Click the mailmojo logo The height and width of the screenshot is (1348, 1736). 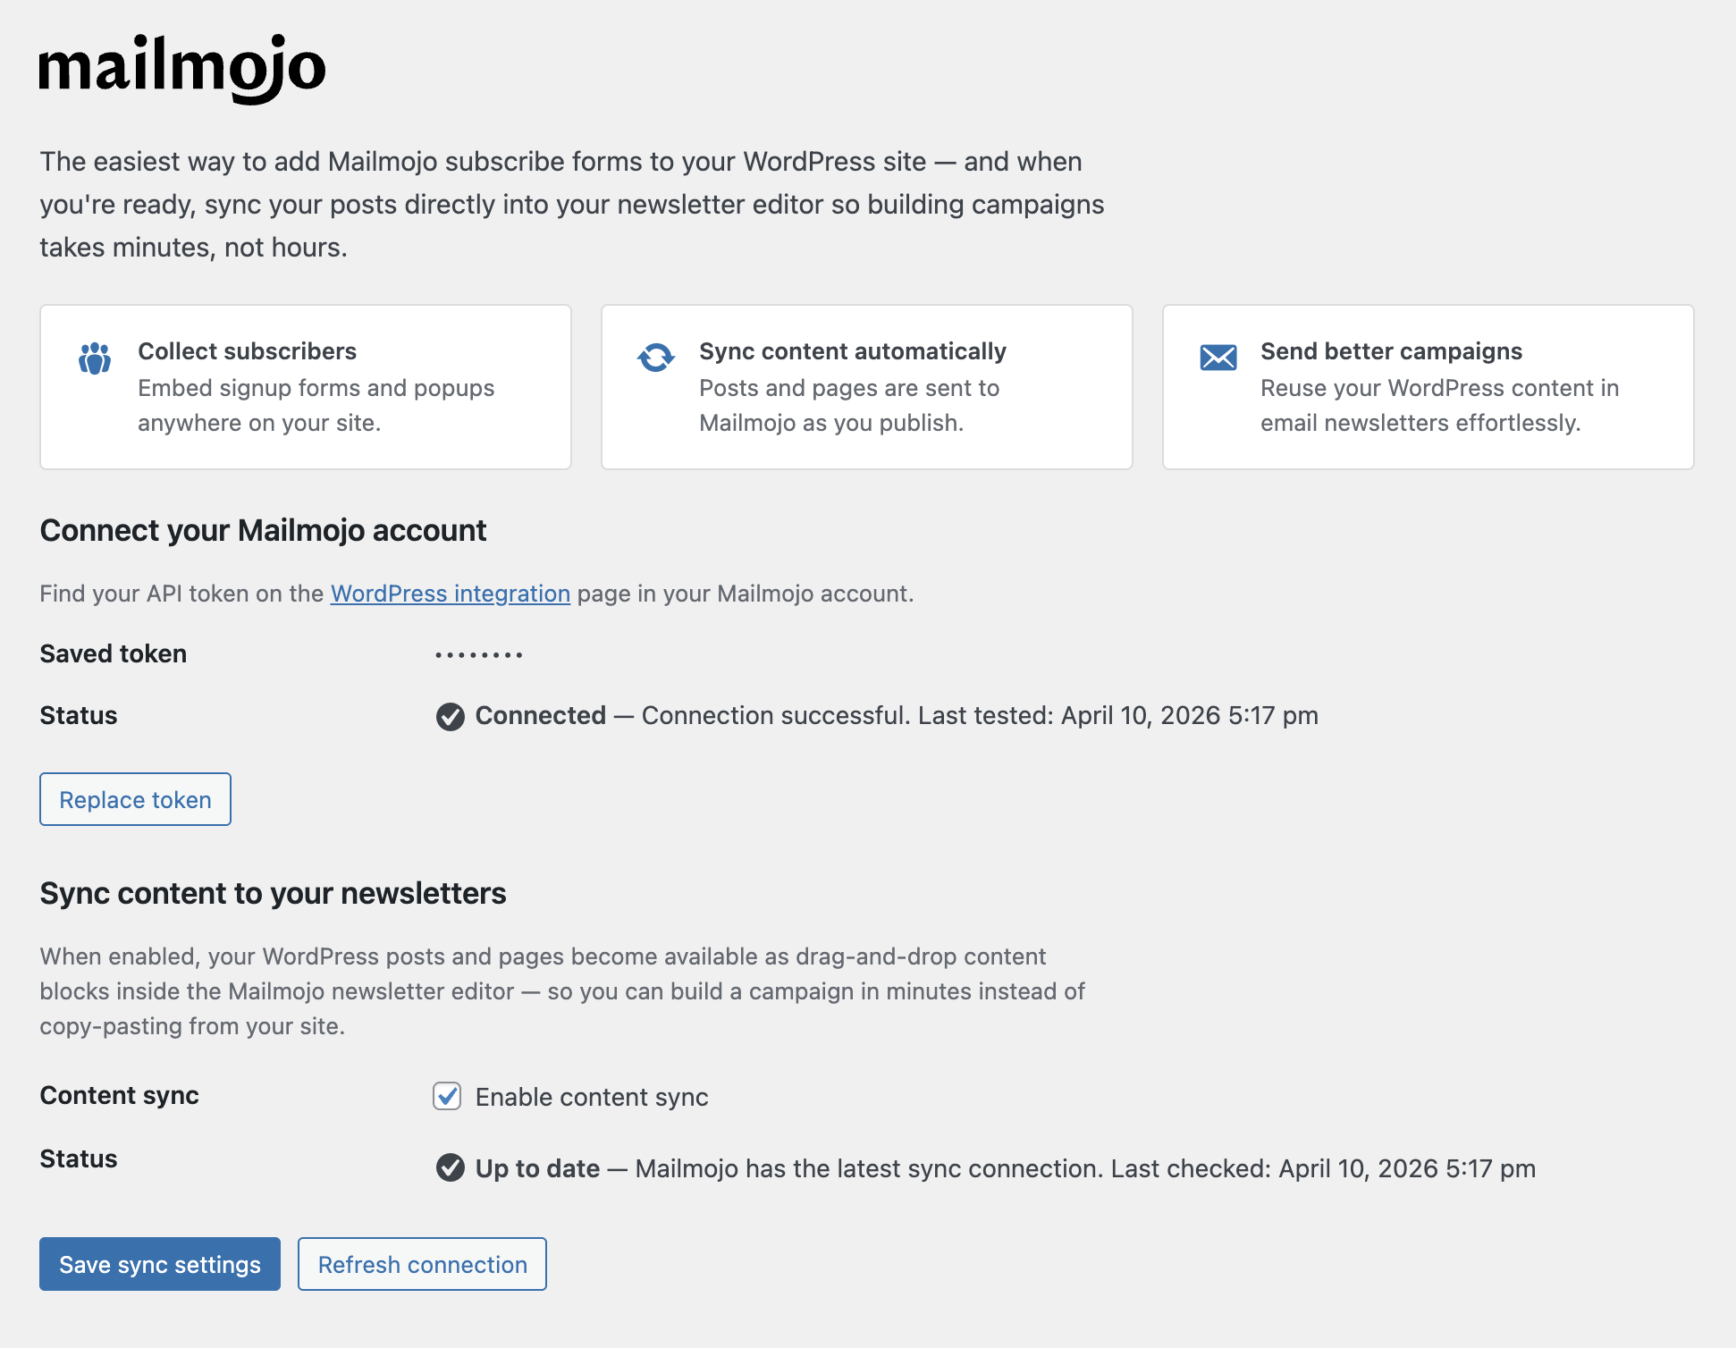click(182, 69)
